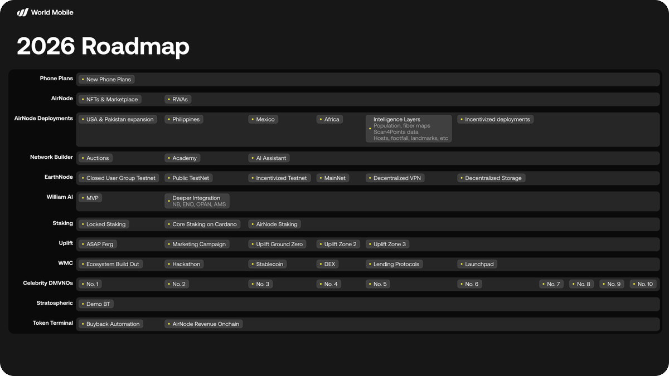669x376 pixels.
Task: Select Celebrity DMVNO No. 2
Action: click(177, 285)
